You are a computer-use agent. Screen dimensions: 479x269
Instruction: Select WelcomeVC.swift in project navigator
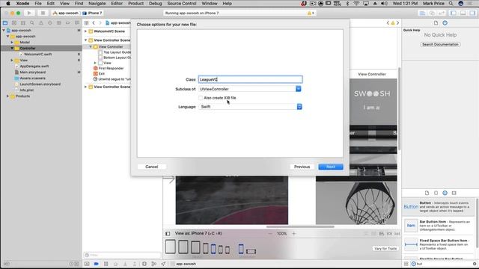[x=37, y=55]
